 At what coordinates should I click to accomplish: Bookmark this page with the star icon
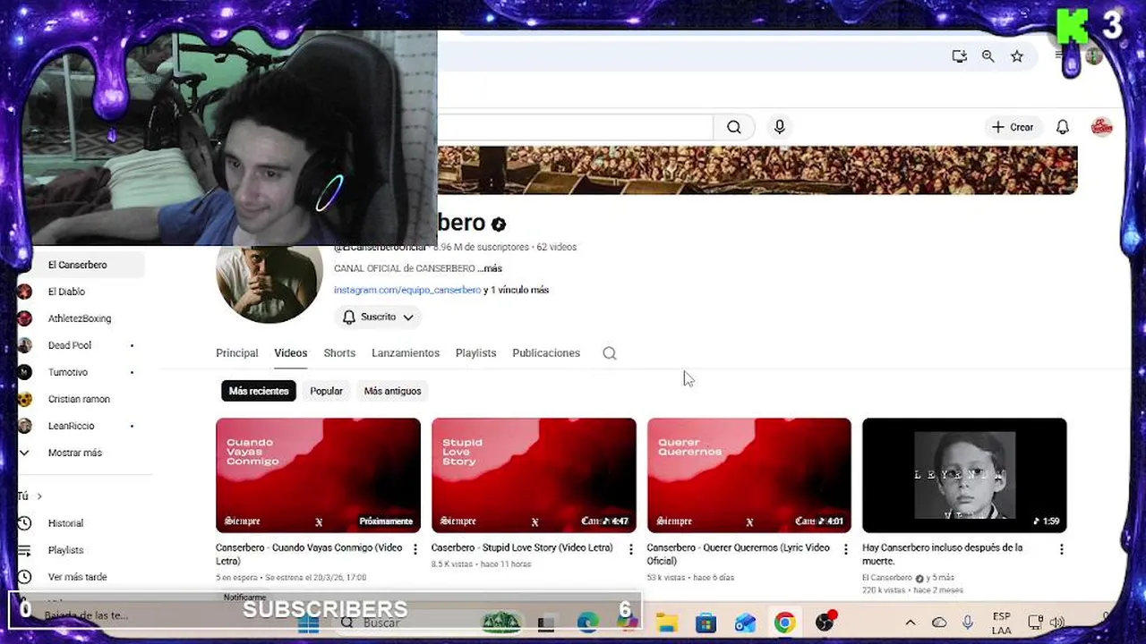(1017, 56)
